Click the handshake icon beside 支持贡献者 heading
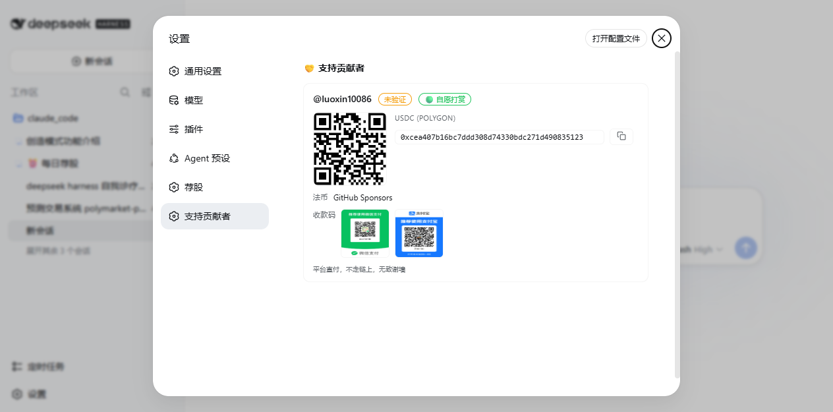The height and width of the screenshot is (412, 833). 309,69
